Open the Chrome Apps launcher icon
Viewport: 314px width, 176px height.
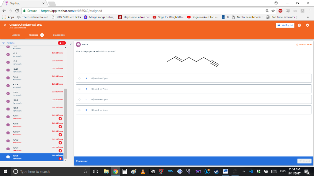pos(5,17)
